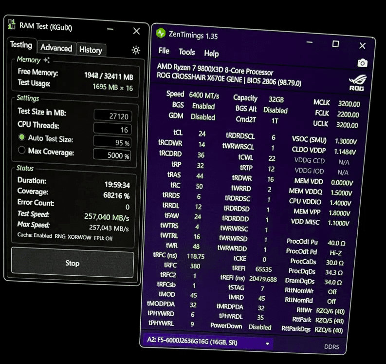Click the Duration value 19:59:34
The width and height of the screenshot is (386, 364).
117,185
